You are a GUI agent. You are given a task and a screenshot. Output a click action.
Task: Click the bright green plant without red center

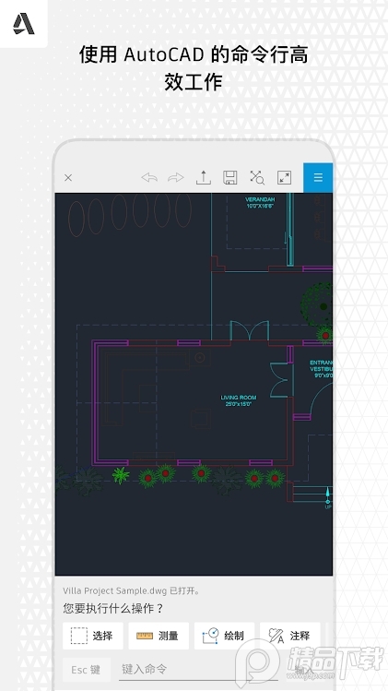pos(120,475)
